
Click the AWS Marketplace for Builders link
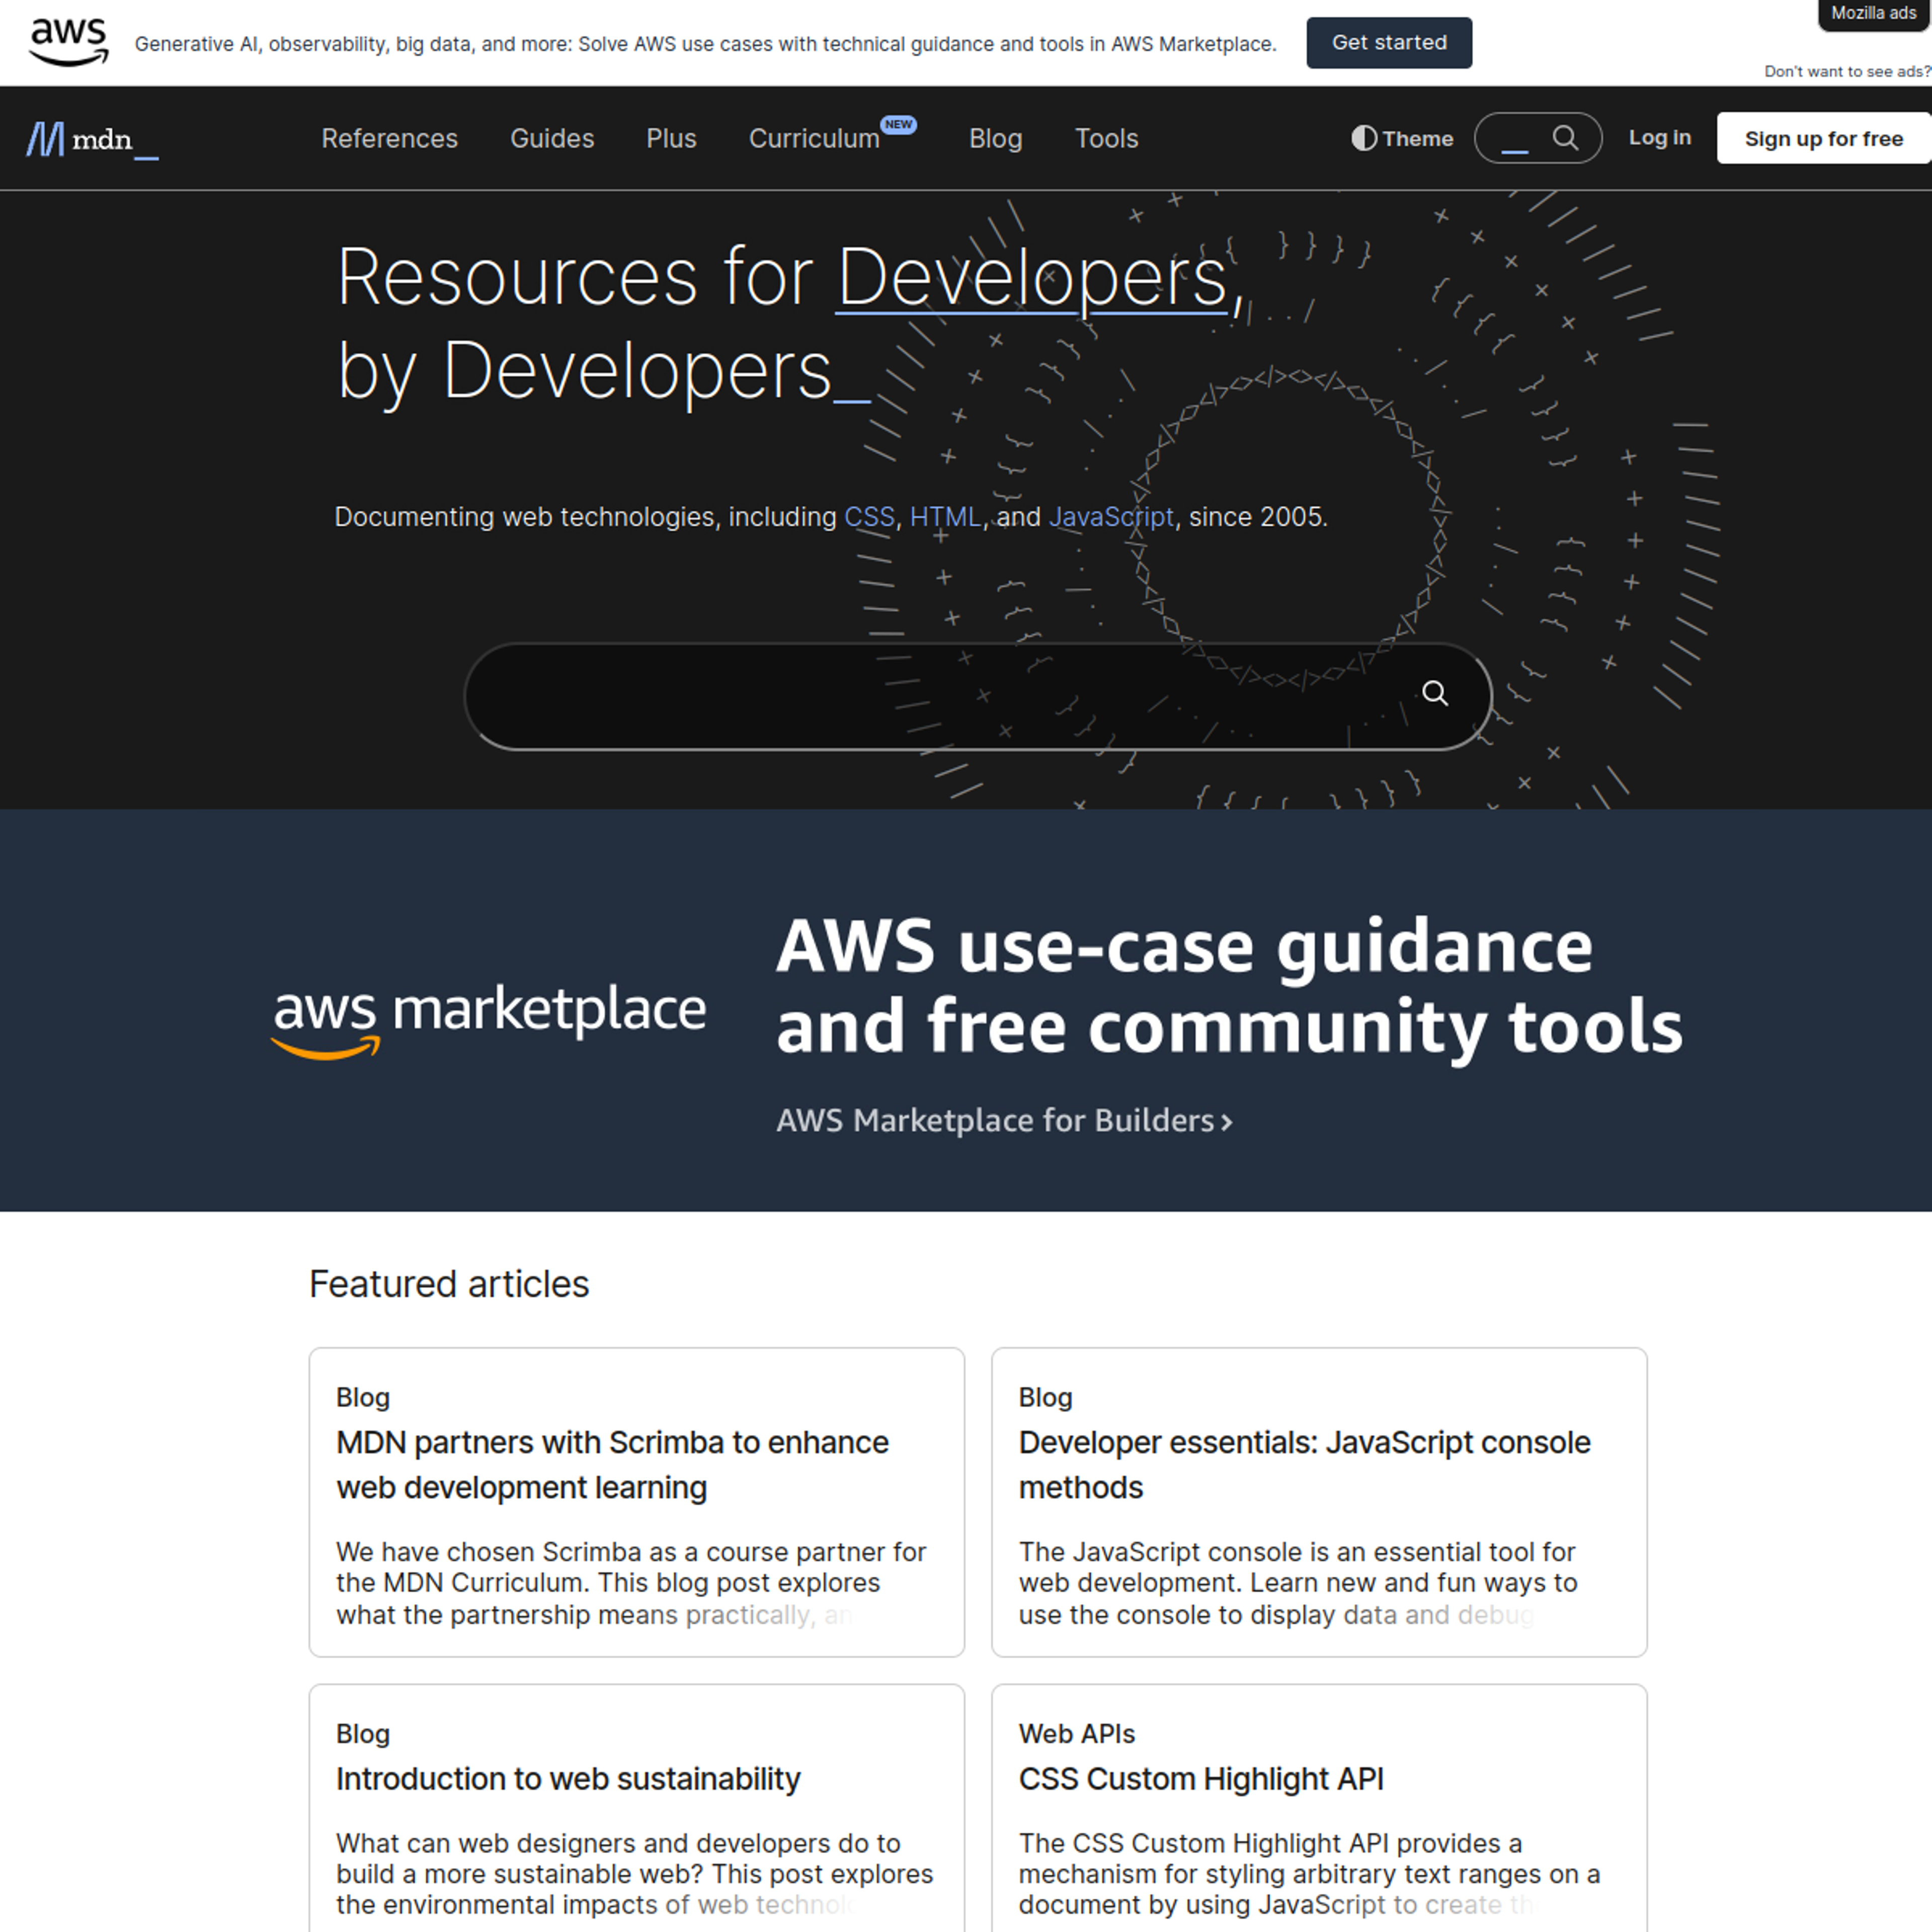click(x=1004, y=1121)
